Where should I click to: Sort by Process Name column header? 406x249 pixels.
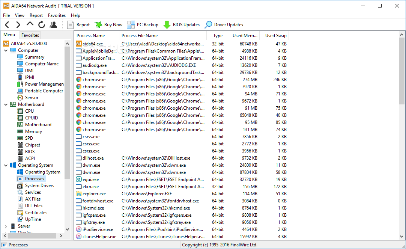96,36
